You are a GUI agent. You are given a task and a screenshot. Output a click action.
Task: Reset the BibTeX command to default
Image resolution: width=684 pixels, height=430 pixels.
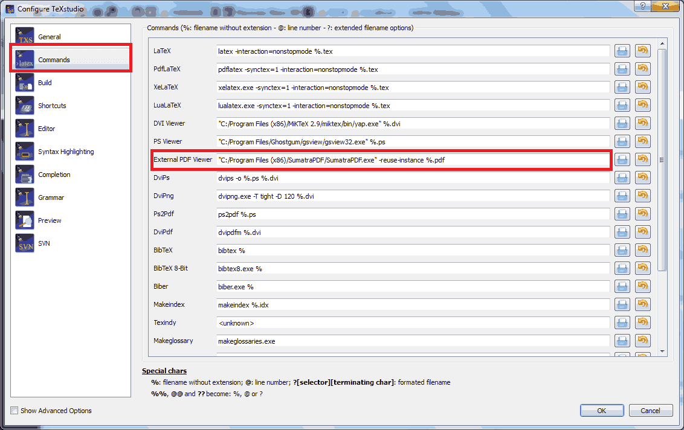coord(642,250)
